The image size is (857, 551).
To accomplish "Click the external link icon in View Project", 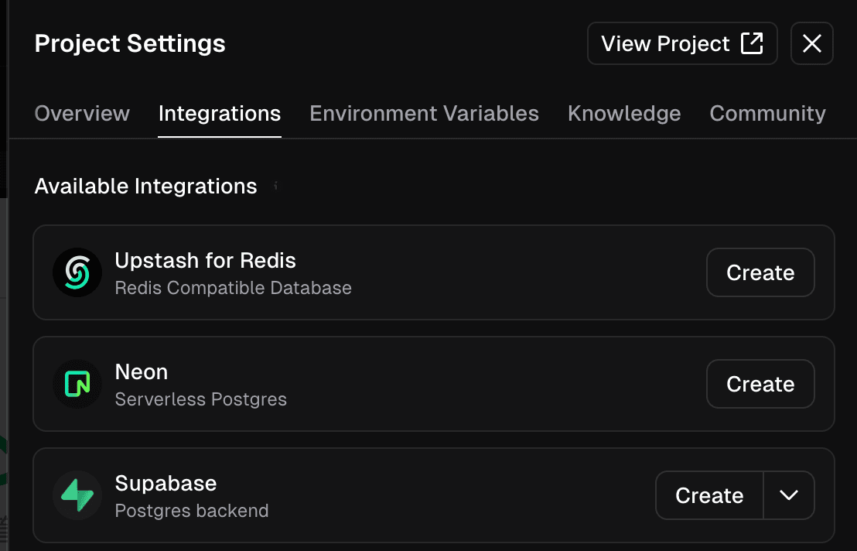I will (752, 43).
